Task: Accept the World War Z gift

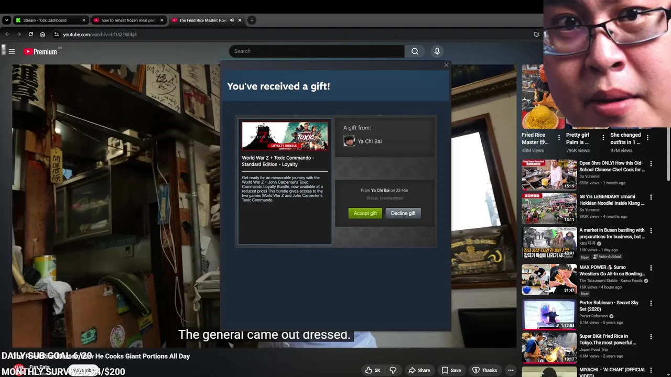Action: [365, 213]
